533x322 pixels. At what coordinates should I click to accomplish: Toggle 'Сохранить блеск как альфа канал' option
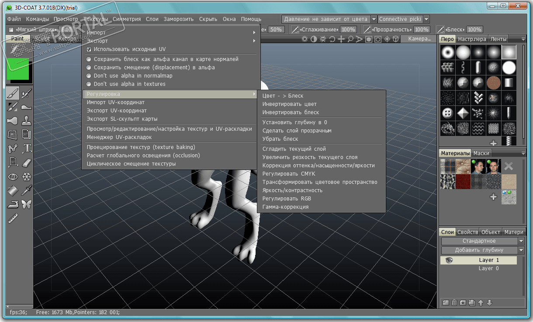89,59
